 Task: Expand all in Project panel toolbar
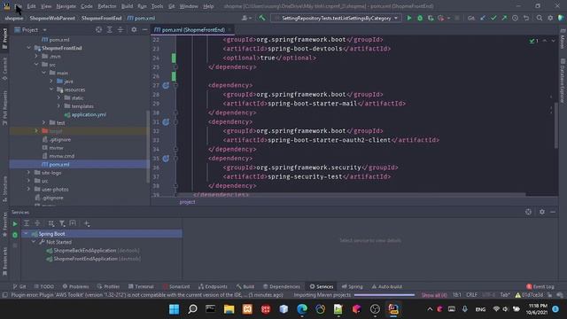(x=110, y=29)
